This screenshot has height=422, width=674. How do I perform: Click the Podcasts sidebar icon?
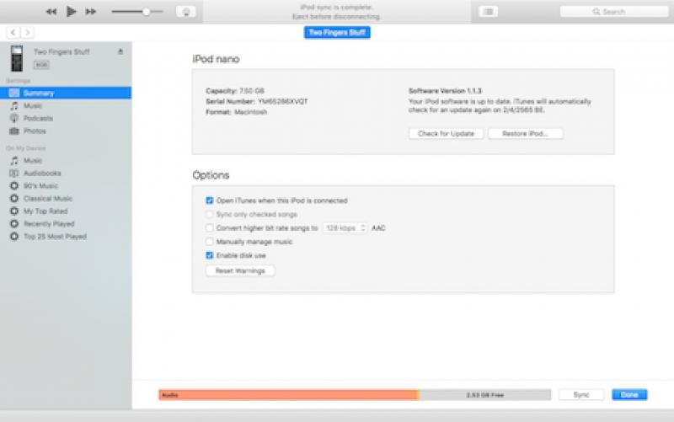coord(14,118)
